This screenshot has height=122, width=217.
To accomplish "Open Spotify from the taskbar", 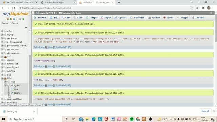I will pyautogui.click(x=132, y=119).
